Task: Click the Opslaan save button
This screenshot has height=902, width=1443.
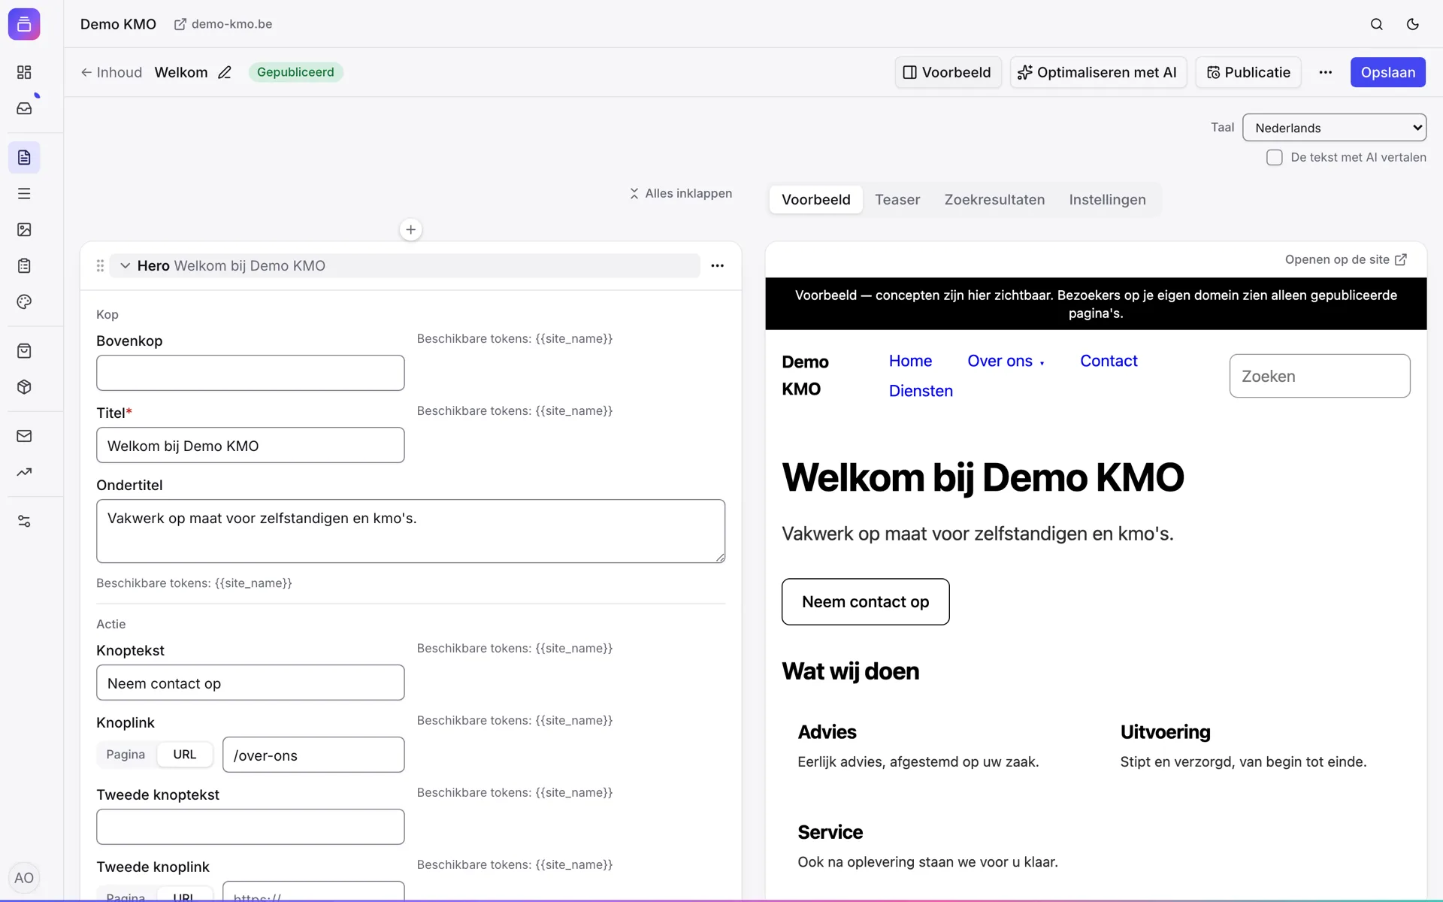Action: pos(1387,72)
